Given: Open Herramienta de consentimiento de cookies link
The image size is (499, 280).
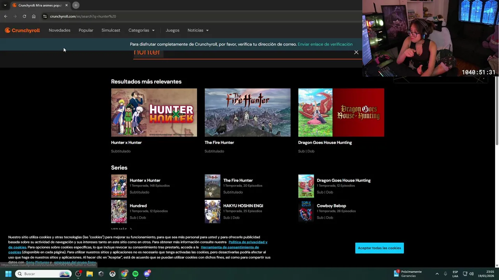Looking at the screenshot, I should (x=230, y=247).
